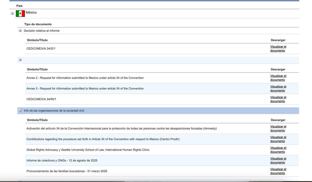
Task: Click the México country label
Action: tap(31, 12)
